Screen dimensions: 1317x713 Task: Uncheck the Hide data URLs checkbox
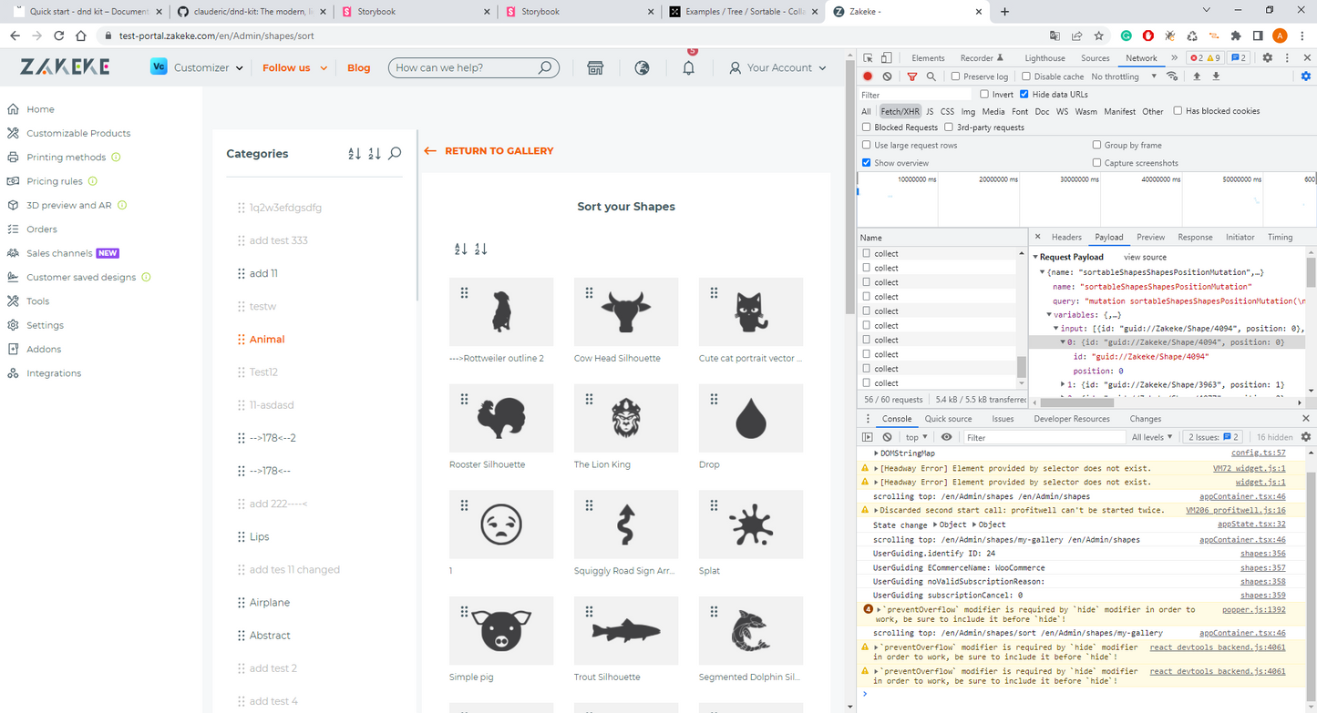click(x=1024, y=94)
